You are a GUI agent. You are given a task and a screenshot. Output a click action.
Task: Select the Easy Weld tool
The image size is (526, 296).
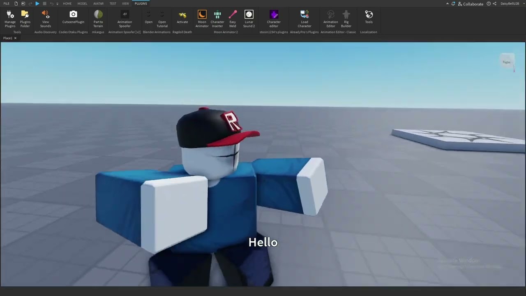tap(233, 19)
